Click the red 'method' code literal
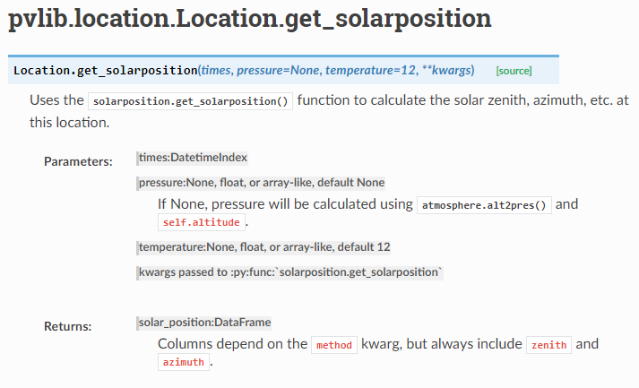The image size is (639, 388). [x=334, y=344]
